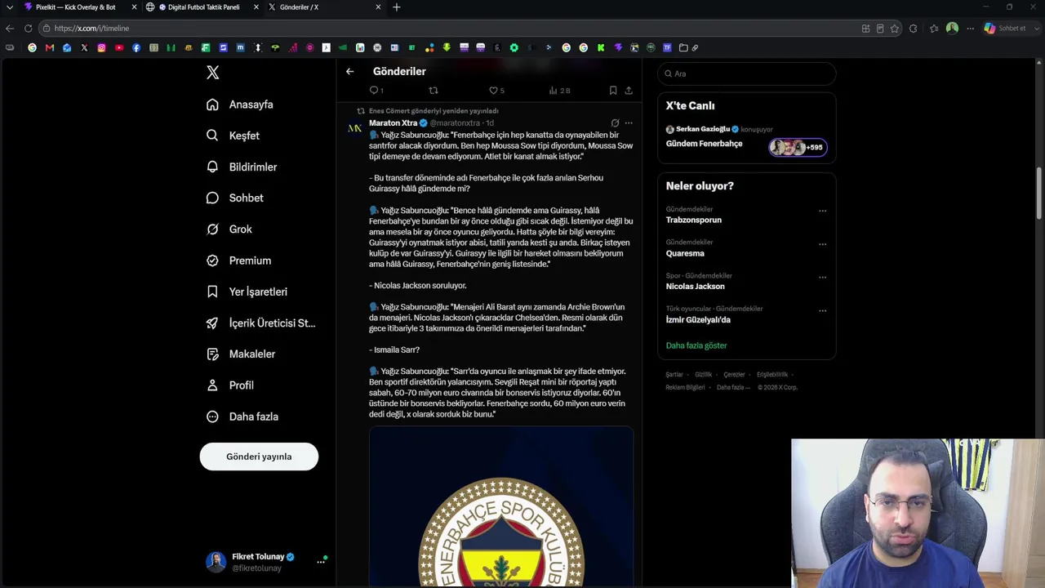The height and width of the screenshot is (588, 1045).
Task: Bookmark page with the address bar star
Action: (x=895, y=29)
